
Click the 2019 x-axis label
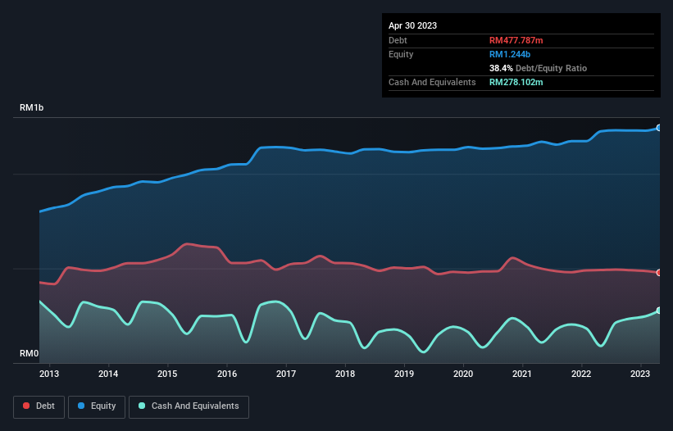[x=404, y=374]
